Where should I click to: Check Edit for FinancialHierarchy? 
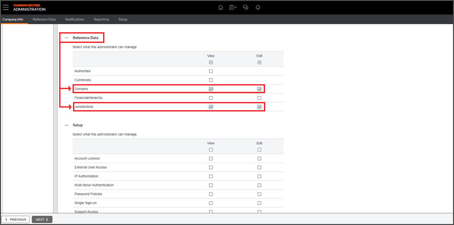point(260,98)
